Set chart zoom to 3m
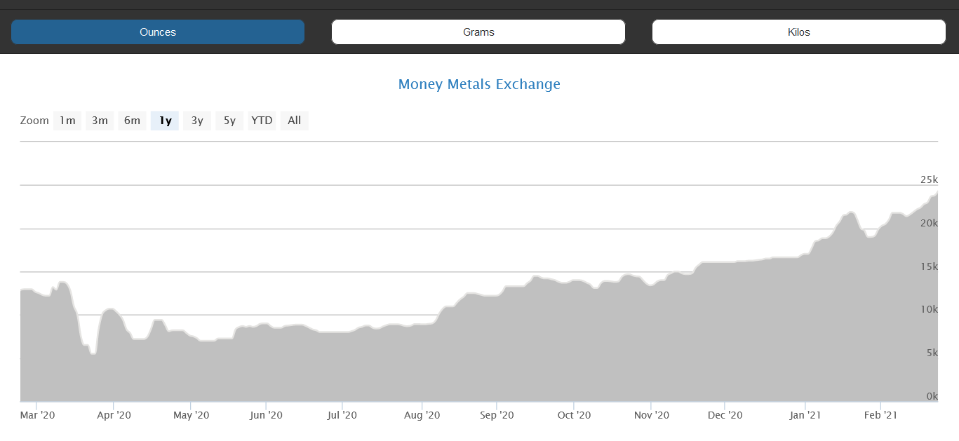Screen dimensions: 959x441 pos(100,121)
